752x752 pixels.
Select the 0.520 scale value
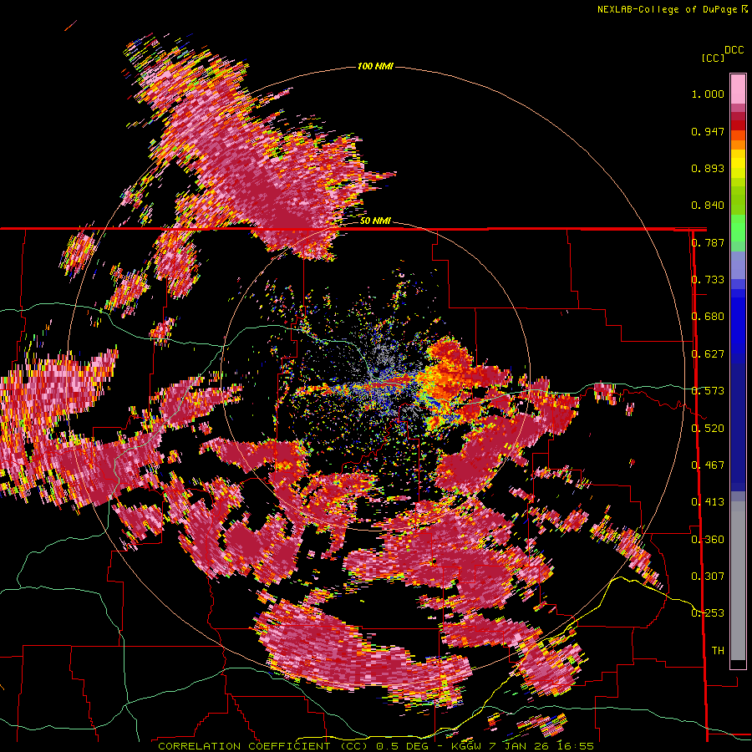(708, 429)
